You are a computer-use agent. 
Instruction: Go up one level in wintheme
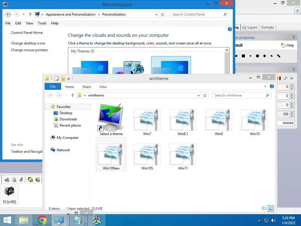pos(72,95)
